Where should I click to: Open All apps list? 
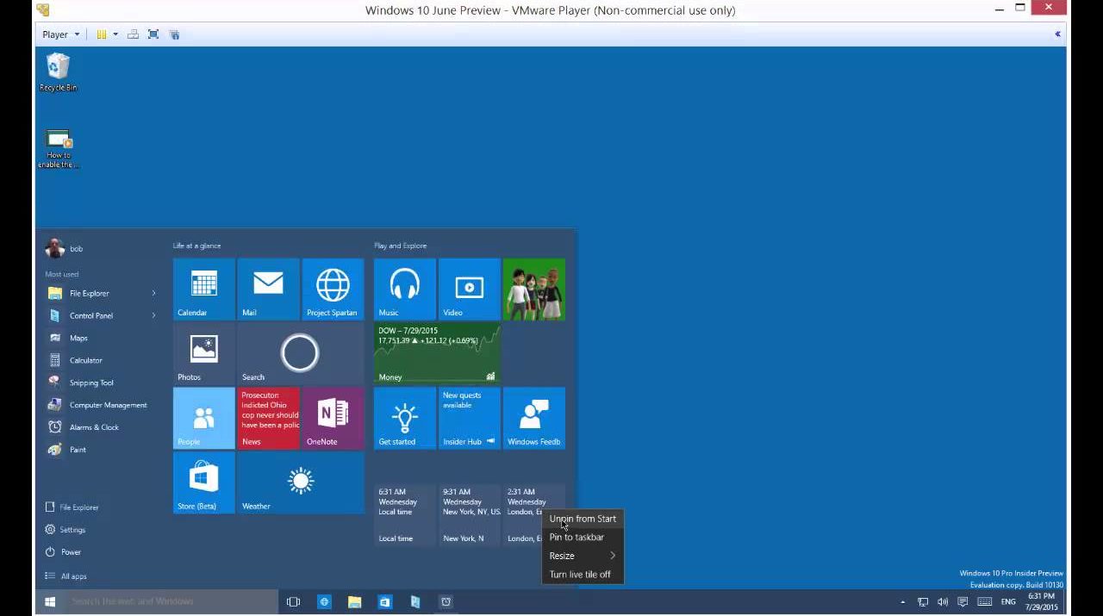click(73, 576)
